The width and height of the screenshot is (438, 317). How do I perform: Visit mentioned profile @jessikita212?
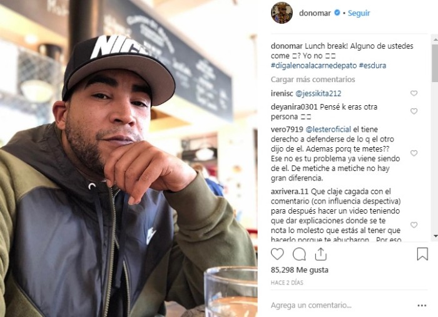pyautogui.click(x=318, y=93)
